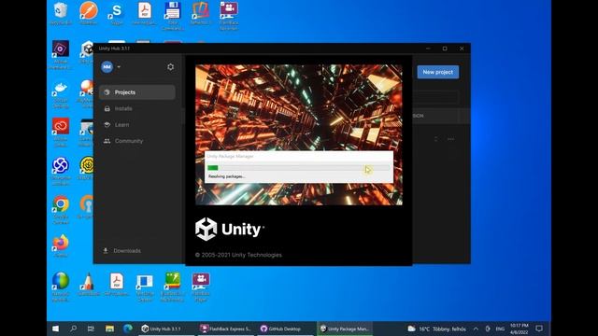Open the Total Commander desktop shortcut

click(172, 16)
